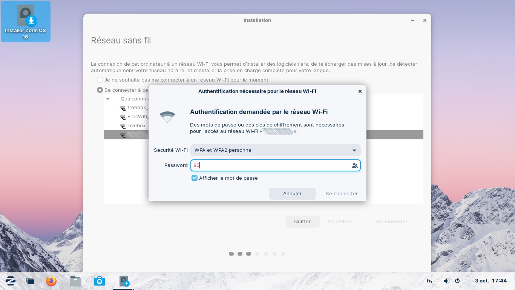
Task: Open the fr keyboard layout indicator
Action: tap(429, 281)
